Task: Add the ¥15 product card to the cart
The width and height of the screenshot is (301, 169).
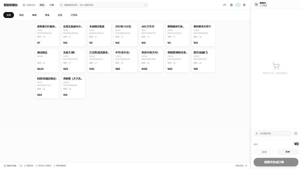Action: tap(73, 35)
